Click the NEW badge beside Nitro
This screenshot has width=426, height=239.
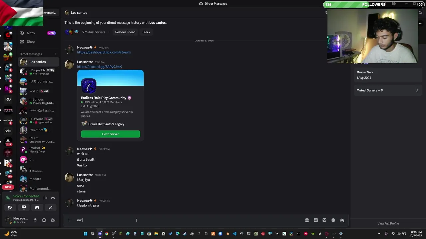click(51, 33)
